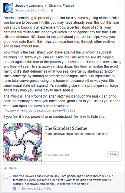
Task: Open the September 22 comment timestamp
Action: (x=38, y=188)
